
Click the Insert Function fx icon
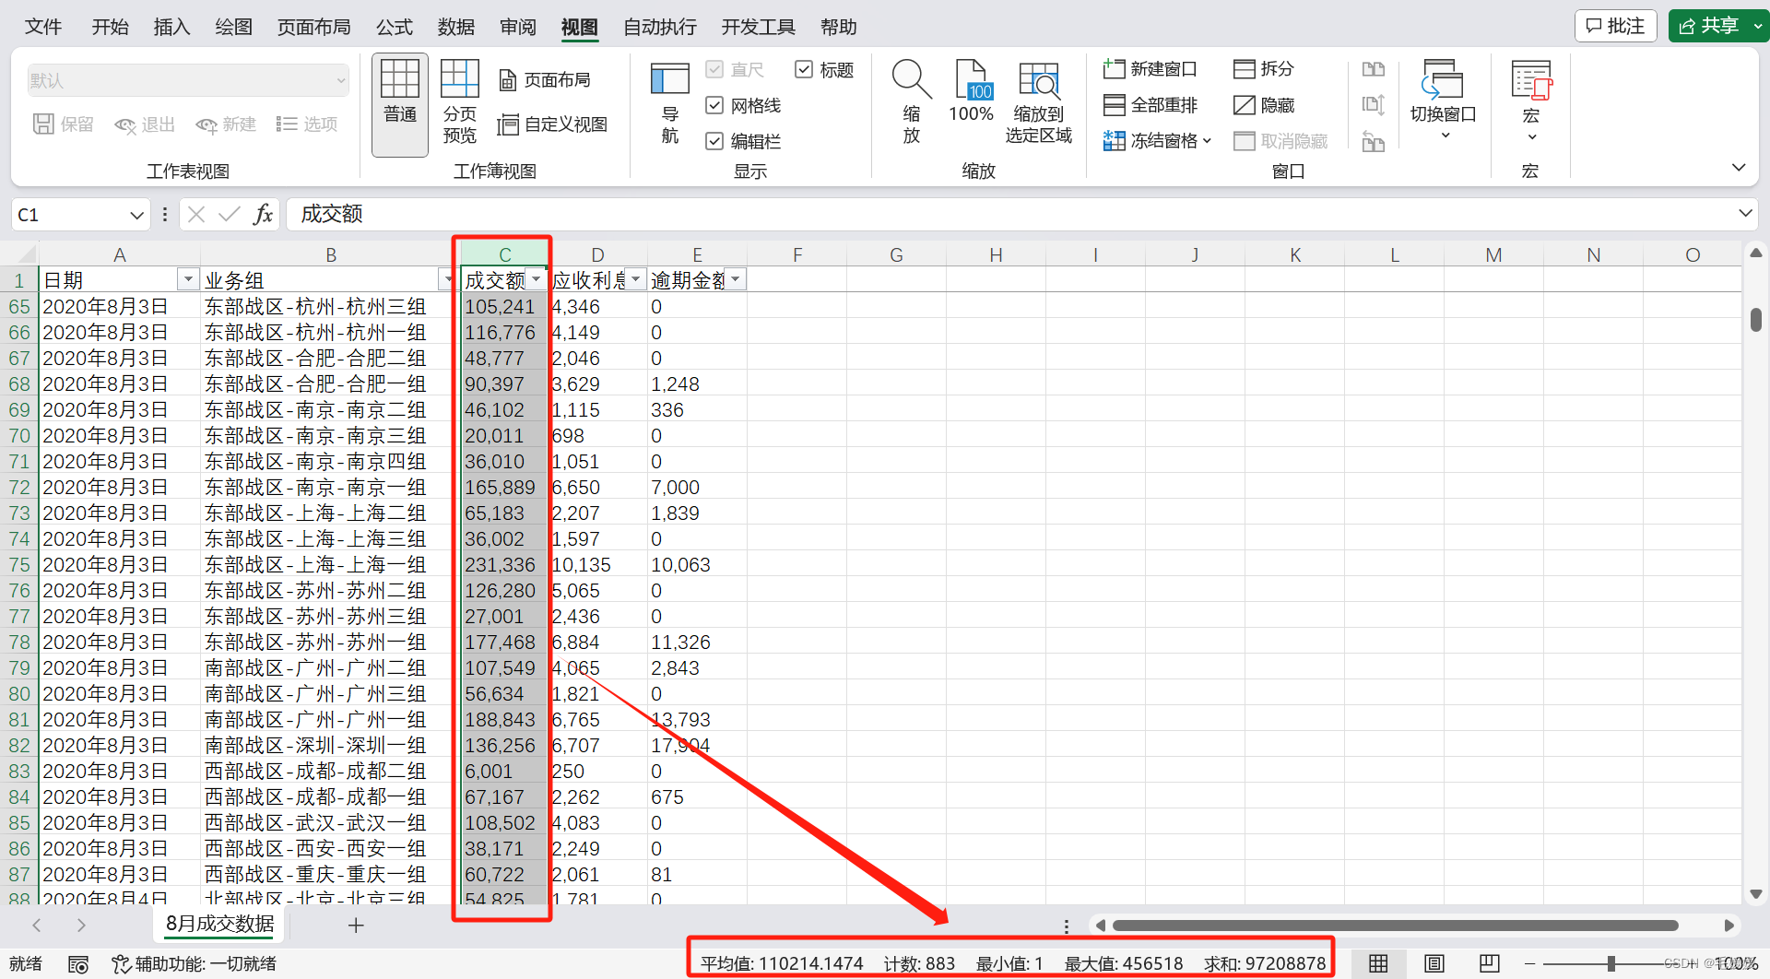[x=263, y=215]
